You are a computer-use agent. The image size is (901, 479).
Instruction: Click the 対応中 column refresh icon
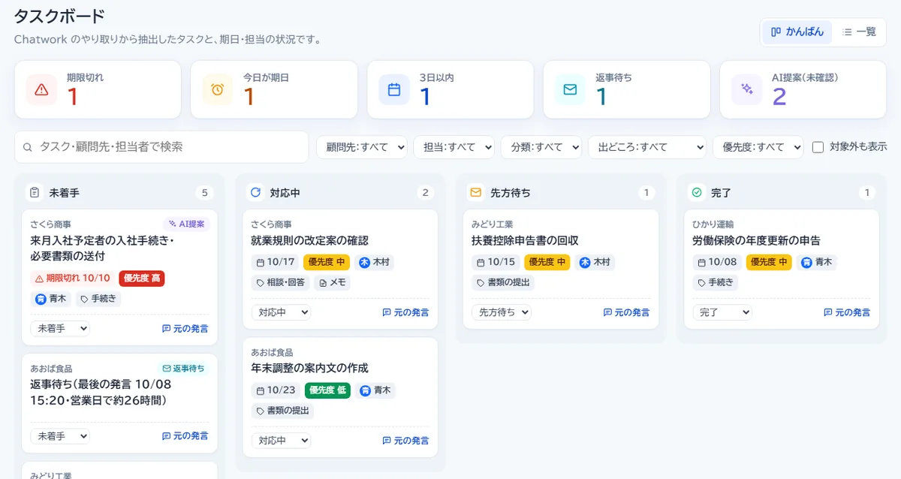(255, 193)
